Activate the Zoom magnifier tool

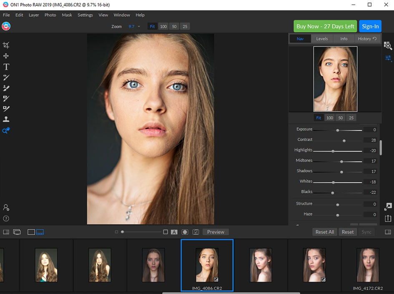tap(6, 131)
